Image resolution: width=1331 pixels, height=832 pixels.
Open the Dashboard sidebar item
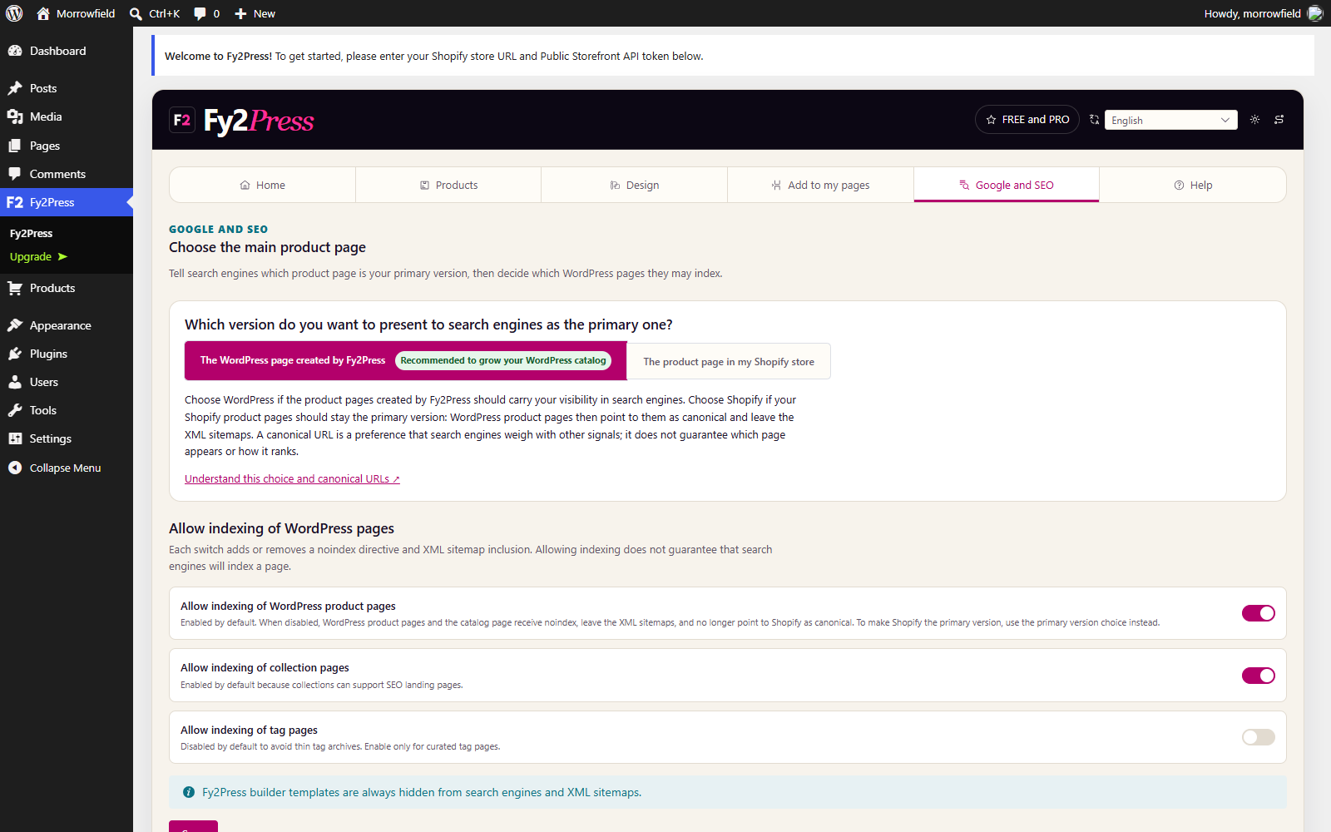67,51
